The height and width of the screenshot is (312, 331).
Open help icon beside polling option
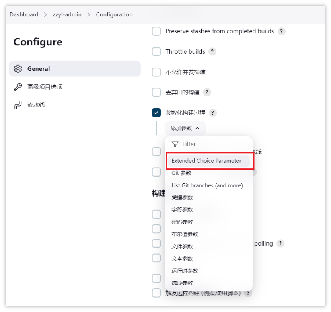pyautogui.click(x=280, y=243)
